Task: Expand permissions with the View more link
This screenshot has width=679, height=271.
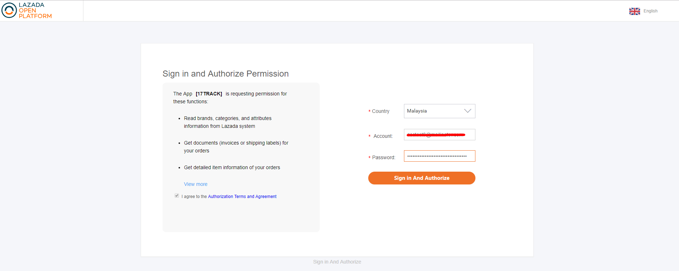Action: pos(195,184)
